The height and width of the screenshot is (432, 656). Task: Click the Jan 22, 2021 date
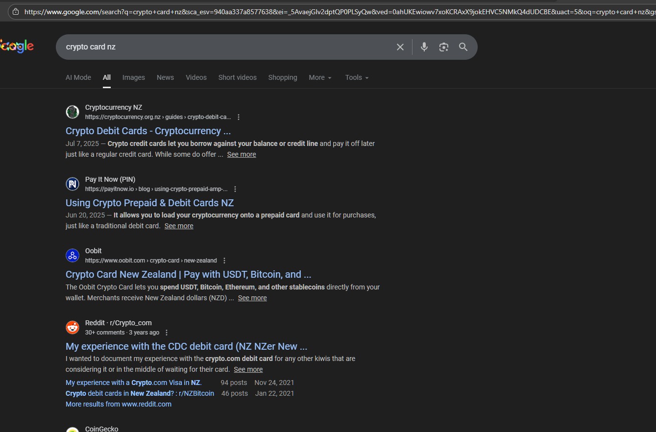(x=275, y=393)
